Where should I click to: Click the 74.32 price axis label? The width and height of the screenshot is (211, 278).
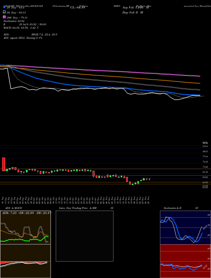click(205, 162)
